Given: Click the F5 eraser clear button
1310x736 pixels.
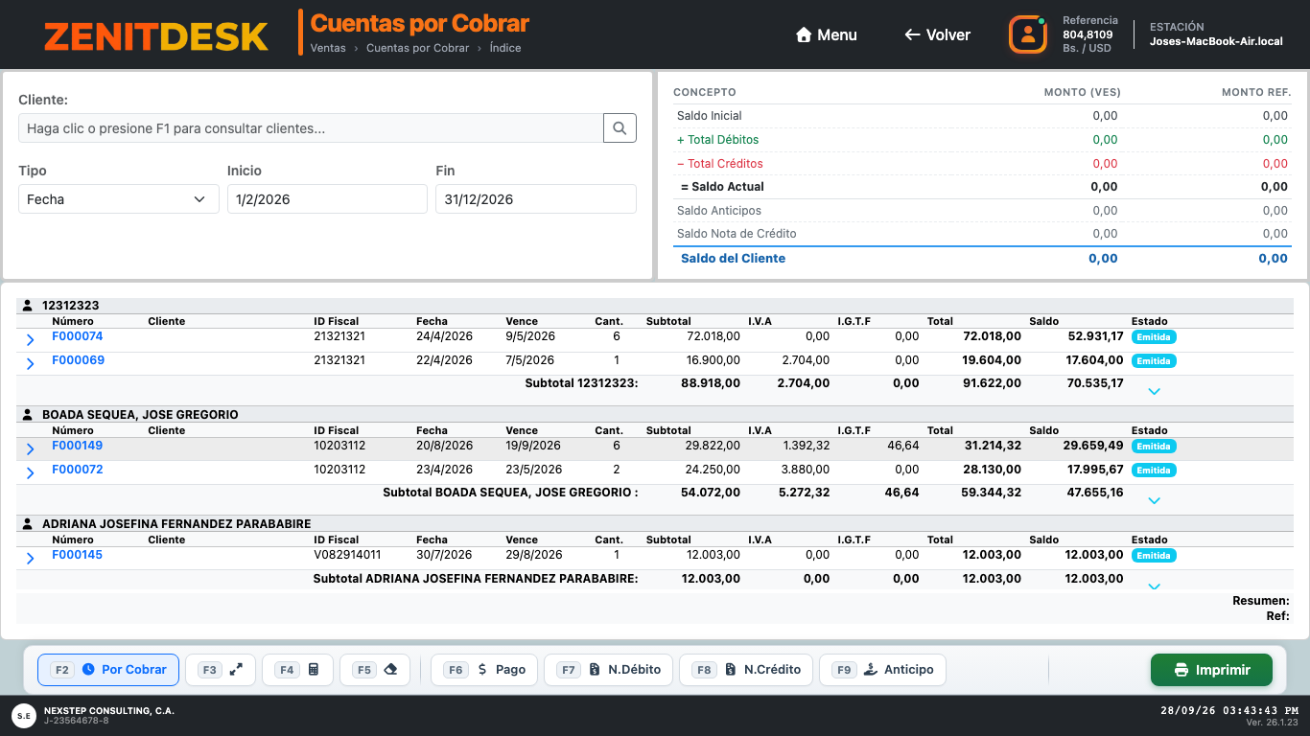Looking at the screenshot, I should [x=375, y=670].
